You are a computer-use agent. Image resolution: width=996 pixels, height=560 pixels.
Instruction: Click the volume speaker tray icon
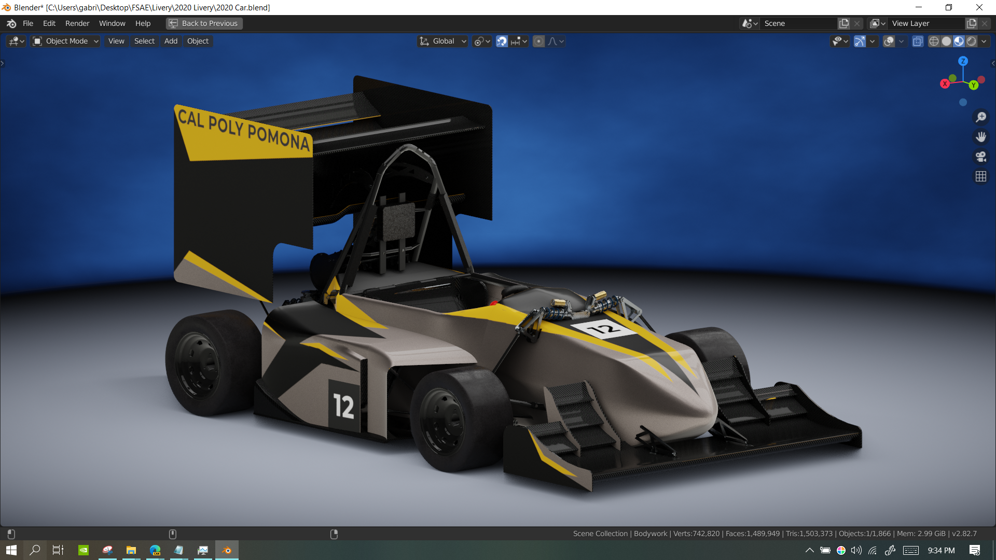click(x=856, y=550)
